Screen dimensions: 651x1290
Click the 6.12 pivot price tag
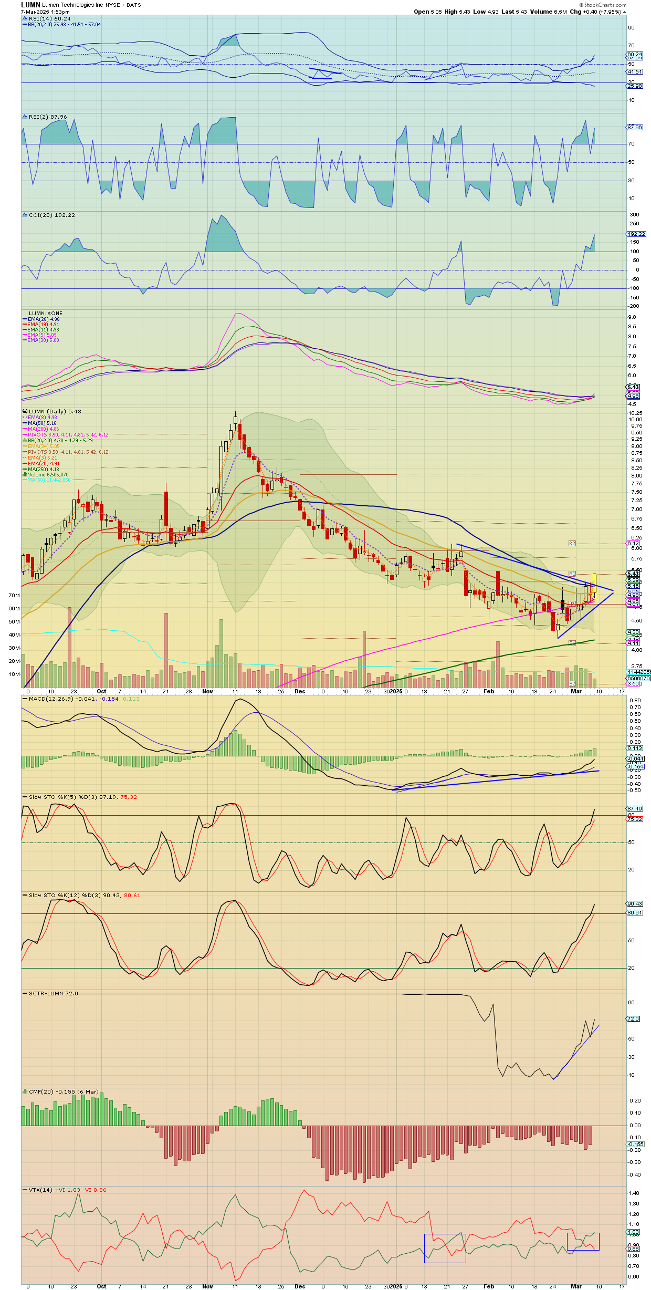(634, 544)
